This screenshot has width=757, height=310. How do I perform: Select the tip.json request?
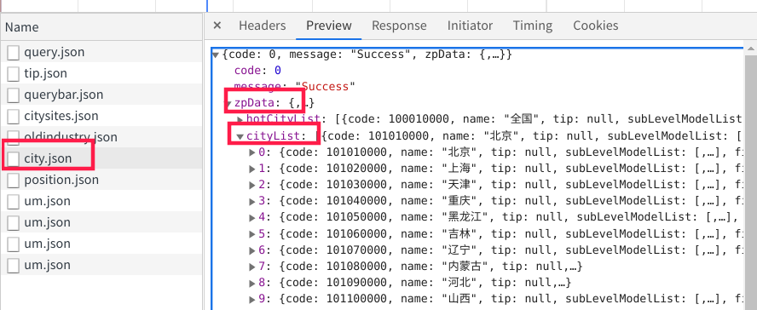101,73
